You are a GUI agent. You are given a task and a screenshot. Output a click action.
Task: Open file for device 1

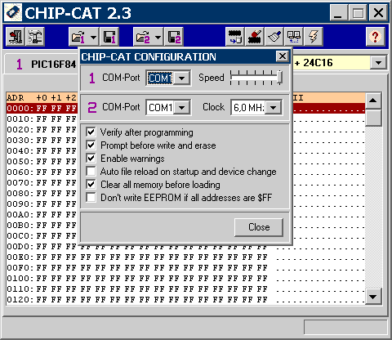(78, 37)
